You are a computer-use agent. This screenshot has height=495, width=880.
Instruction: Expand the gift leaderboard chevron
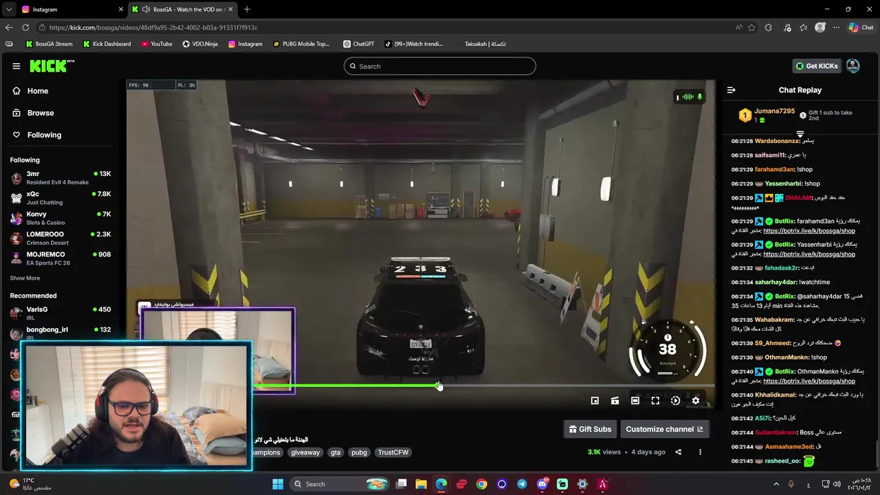pos(800,134)
